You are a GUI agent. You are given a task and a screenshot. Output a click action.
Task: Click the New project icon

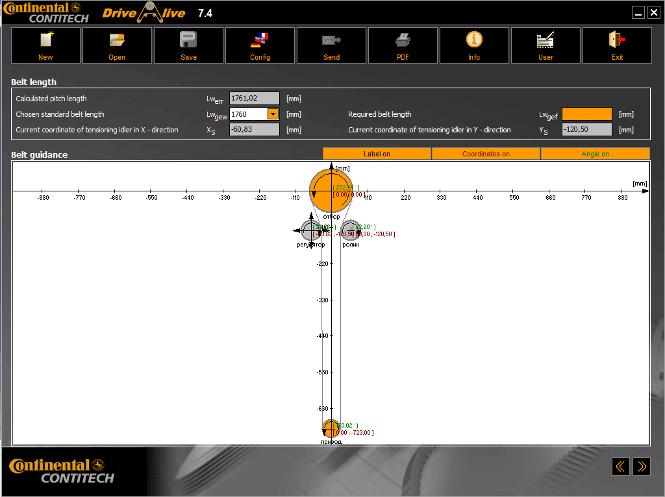(x=45, y=41)
